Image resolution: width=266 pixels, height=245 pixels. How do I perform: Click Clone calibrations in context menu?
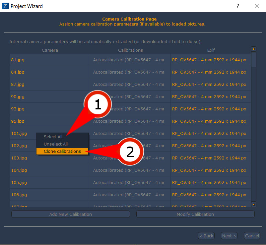coord(62,151)
